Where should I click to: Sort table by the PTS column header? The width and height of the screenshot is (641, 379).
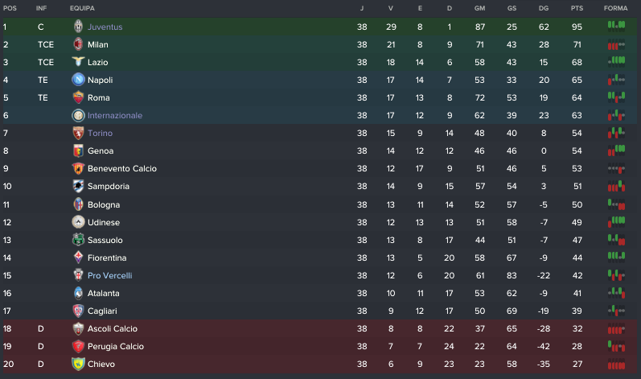pyautogui.click(x=577, y=8)
